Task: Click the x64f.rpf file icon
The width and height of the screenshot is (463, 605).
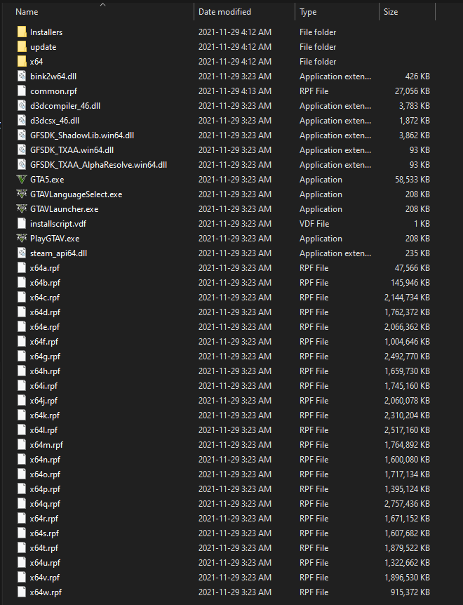Action: pyautogui.click(x=22, y=342)
